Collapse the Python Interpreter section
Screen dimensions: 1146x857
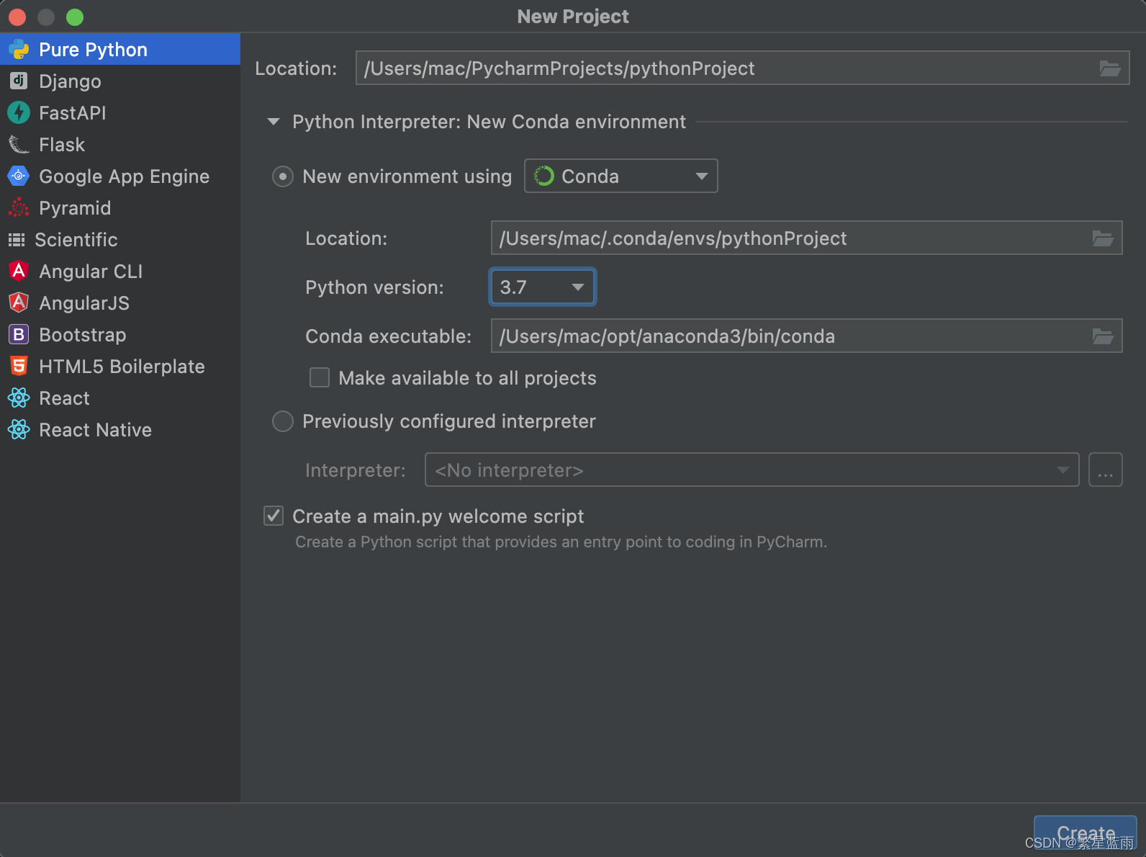[x=274, y=122]
